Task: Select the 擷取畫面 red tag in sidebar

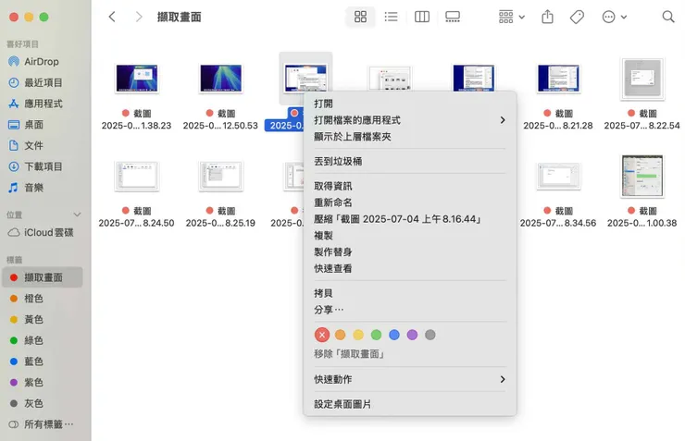Action: pos(43,277)
